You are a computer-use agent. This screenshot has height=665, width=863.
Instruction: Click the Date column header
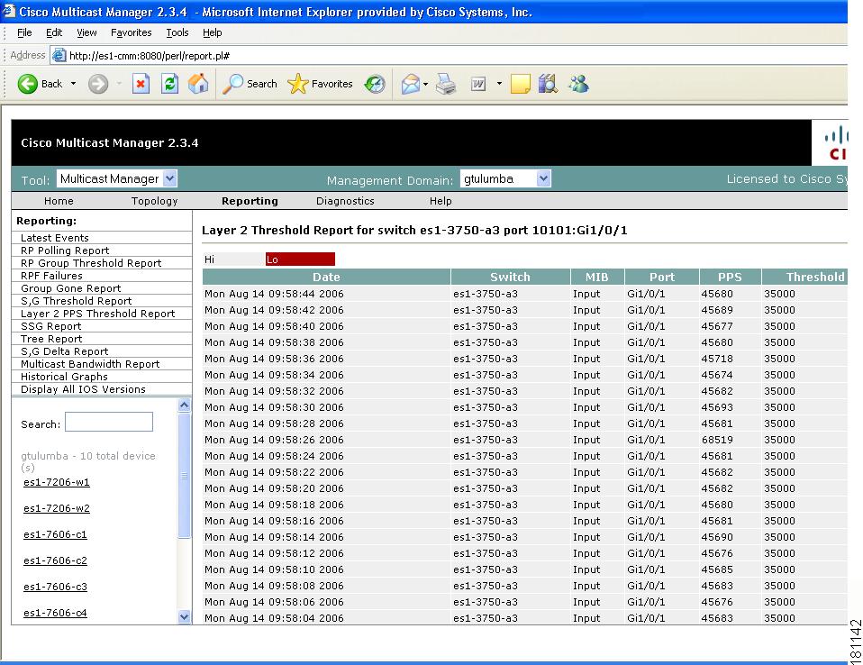pos(326,277)
